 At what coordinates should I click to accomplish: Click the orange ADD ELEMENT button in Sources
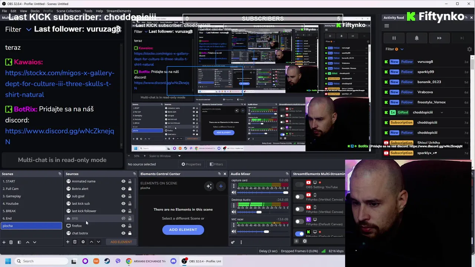click(121, 242)
